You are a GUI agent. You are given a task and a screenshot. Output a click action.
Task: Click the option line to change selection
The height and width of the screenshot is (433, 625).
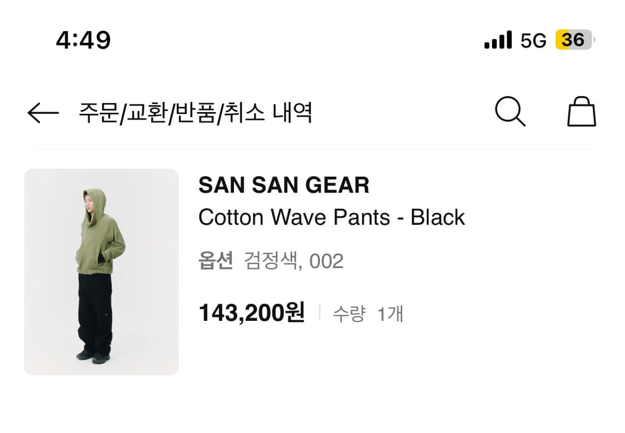[x=272, y=261]
